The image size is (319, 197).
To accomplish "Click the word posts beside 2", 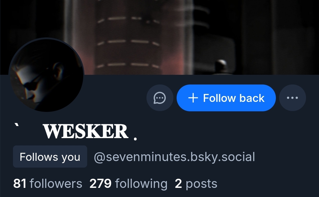I will tap(201, 184).
